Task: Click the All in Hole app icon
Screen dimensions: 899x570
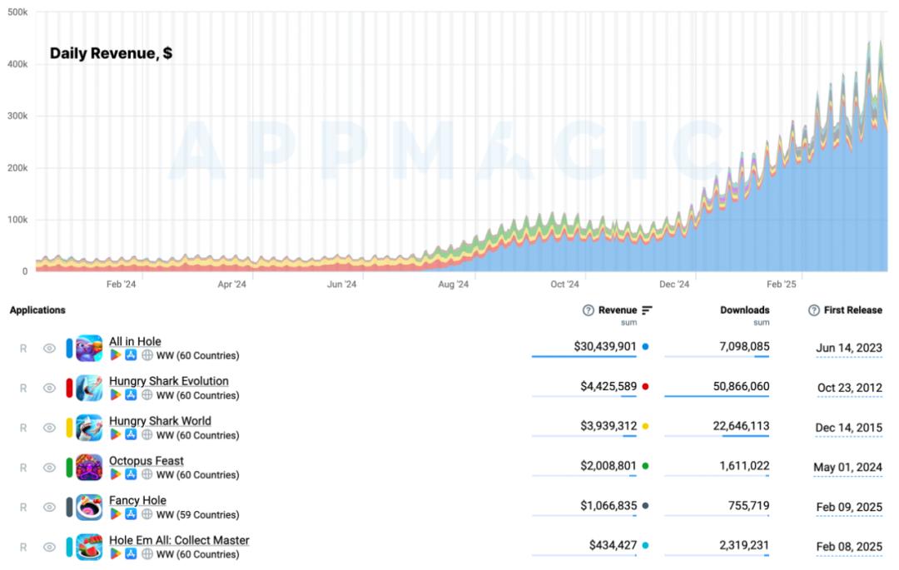Action: [89, 348]
